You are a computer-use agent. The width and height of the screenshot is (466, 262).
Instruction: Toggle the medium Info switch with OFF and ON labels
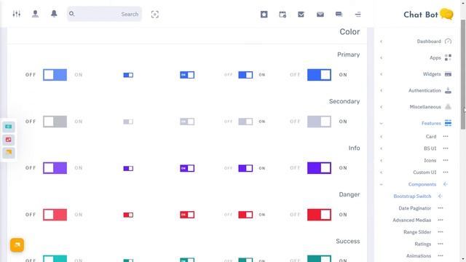[245, 168]
